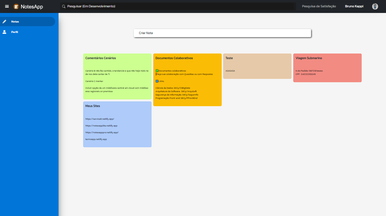Click the Criar Nota input box
The width and height of the screenshot is (386, 216).
pyautogui.click(x=222, y=33)
